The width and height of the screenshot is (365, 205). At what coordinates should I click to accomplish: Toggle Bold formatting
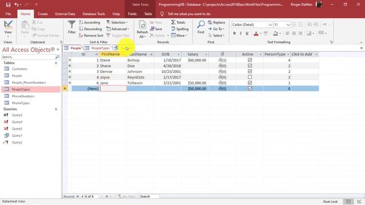click(x=234, y=34)
